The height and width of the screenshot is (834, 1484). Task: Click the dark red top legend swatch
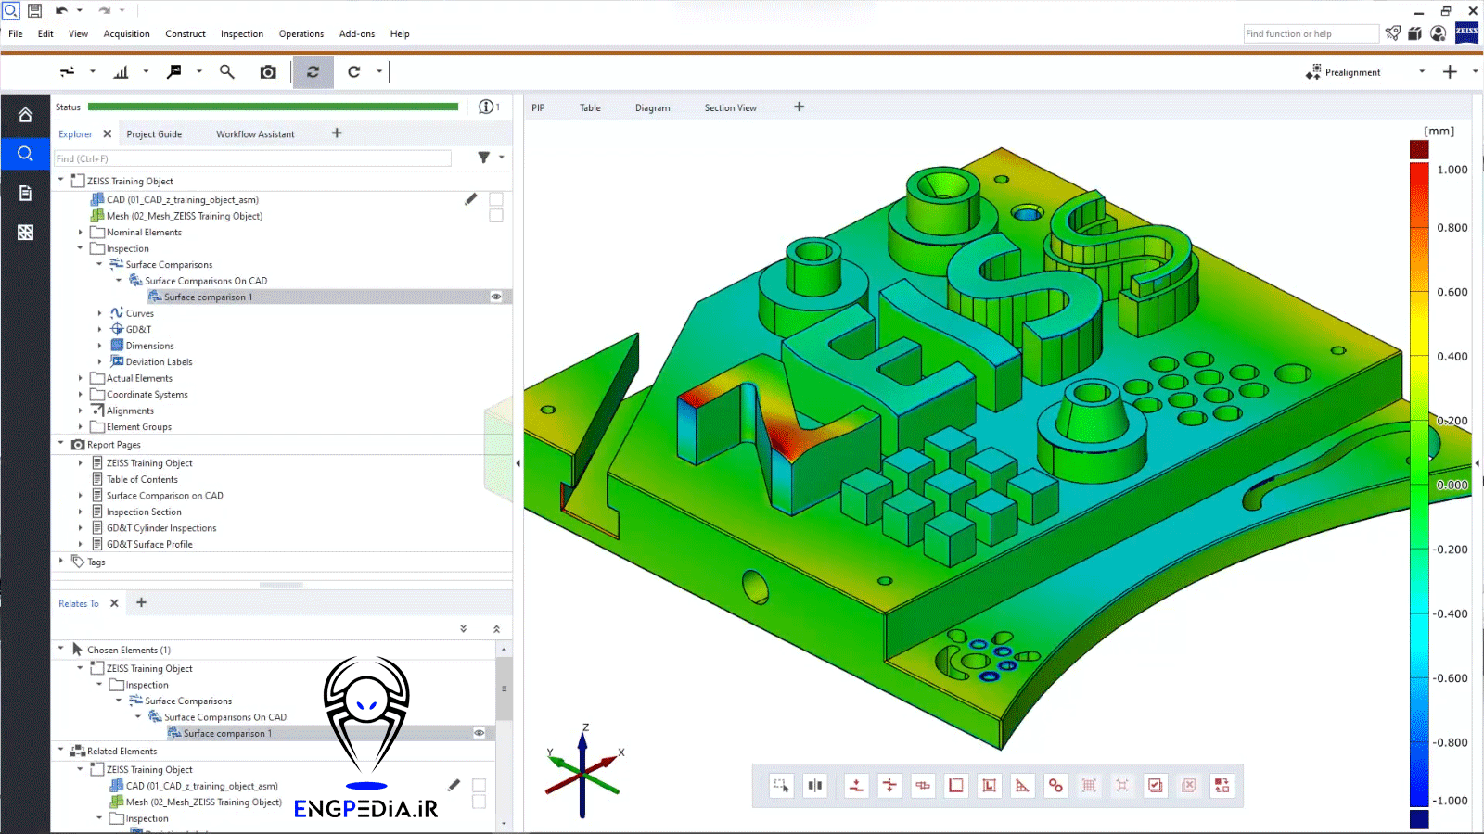(1419, 149)
